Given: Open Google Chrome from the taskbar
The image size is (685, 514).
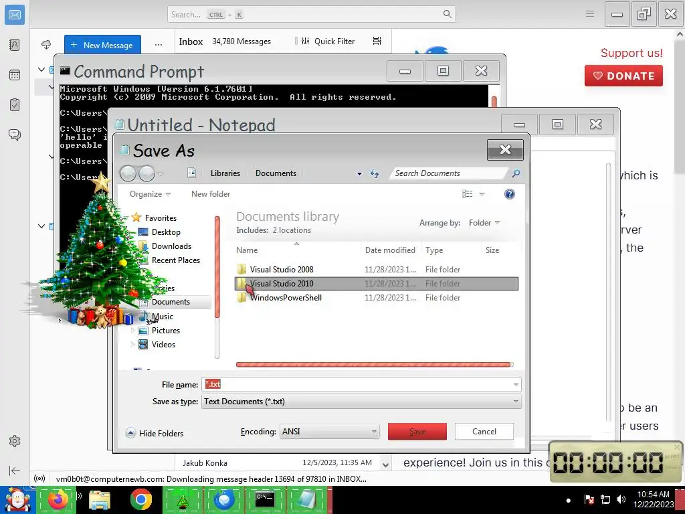Looking at the screenshot, I should (x=140, y=499).
